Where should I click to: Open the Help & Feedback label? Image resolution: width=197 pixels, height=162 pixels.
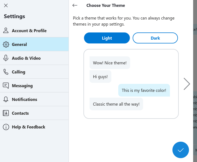[x=28, y=127]
